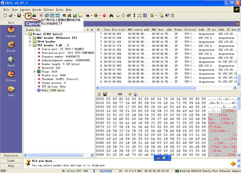
Task: Expand the IPv4 header tree node
Action: [30, 42]
